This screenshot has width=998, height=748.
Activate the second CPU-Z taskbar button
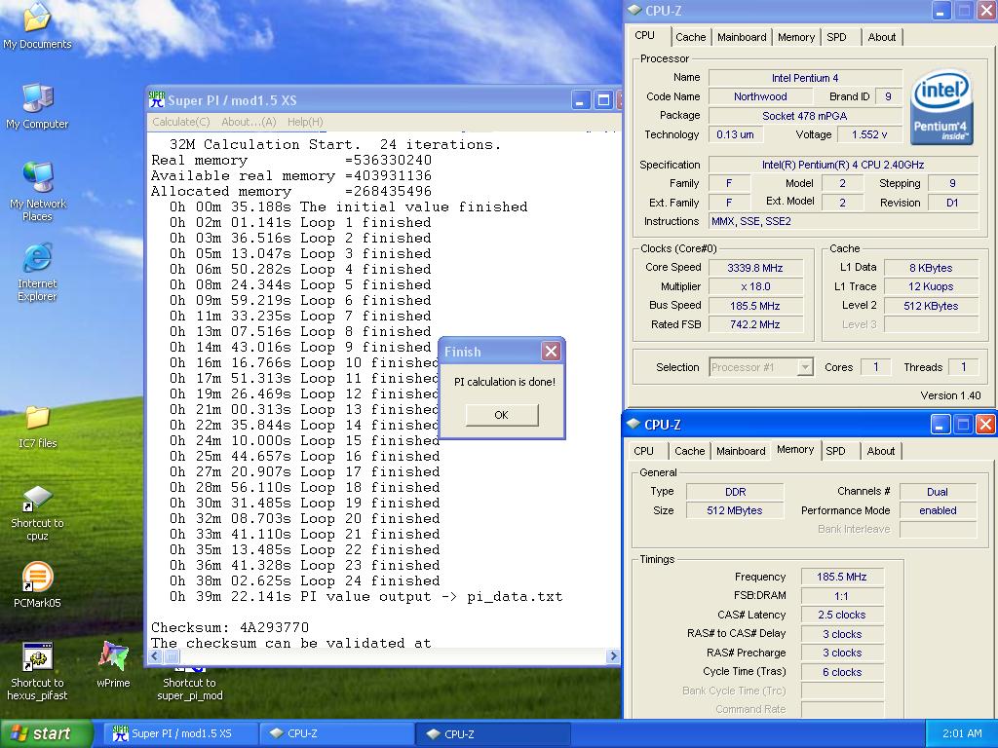(x=492, y=733)
